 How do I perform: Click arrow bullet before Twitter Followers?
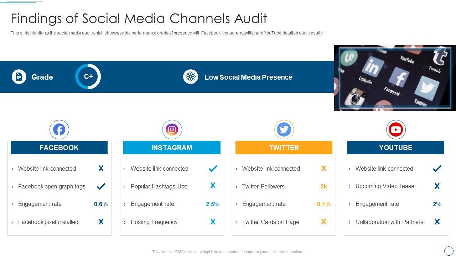pyautogui.click(x=236, y=187)
